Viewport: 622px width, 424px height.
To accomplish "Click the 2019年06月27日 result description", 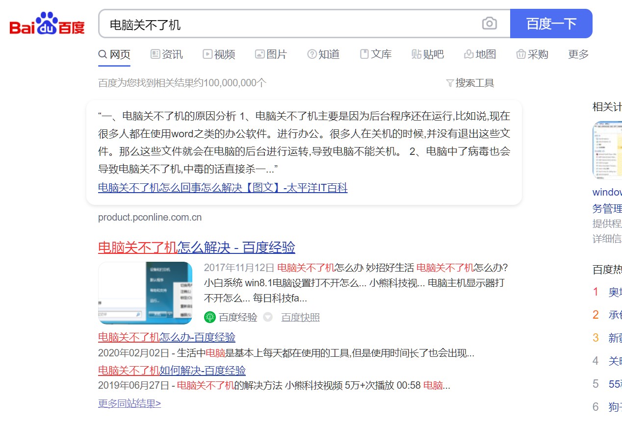I will pos(274,385).
